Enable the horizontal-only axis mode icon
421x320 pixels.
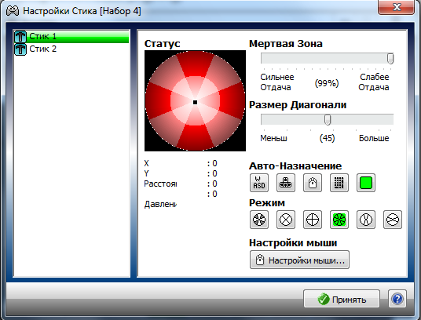(x=393, y=220)
